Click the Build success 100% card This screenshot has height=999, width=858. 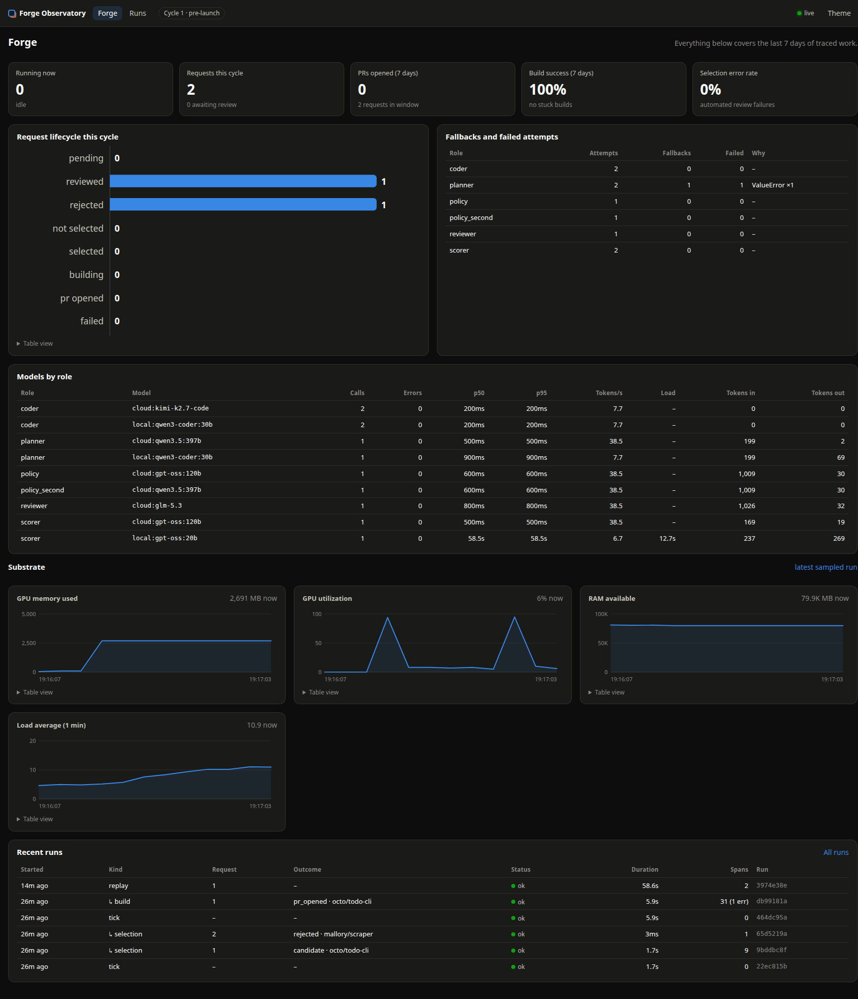coord(603,89)
